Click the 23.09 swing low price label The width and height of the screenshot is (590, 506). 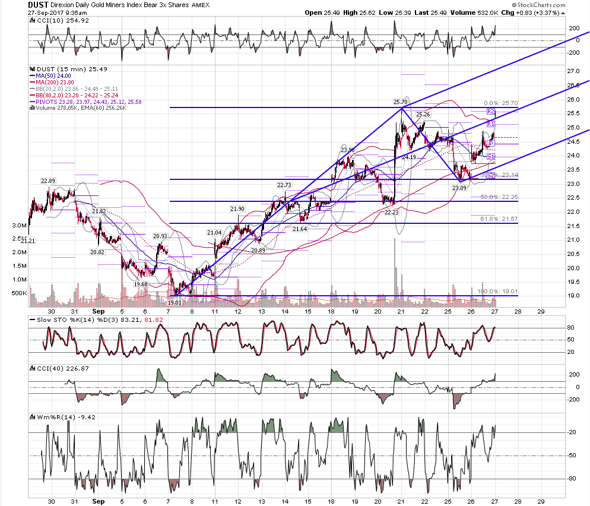459,188
